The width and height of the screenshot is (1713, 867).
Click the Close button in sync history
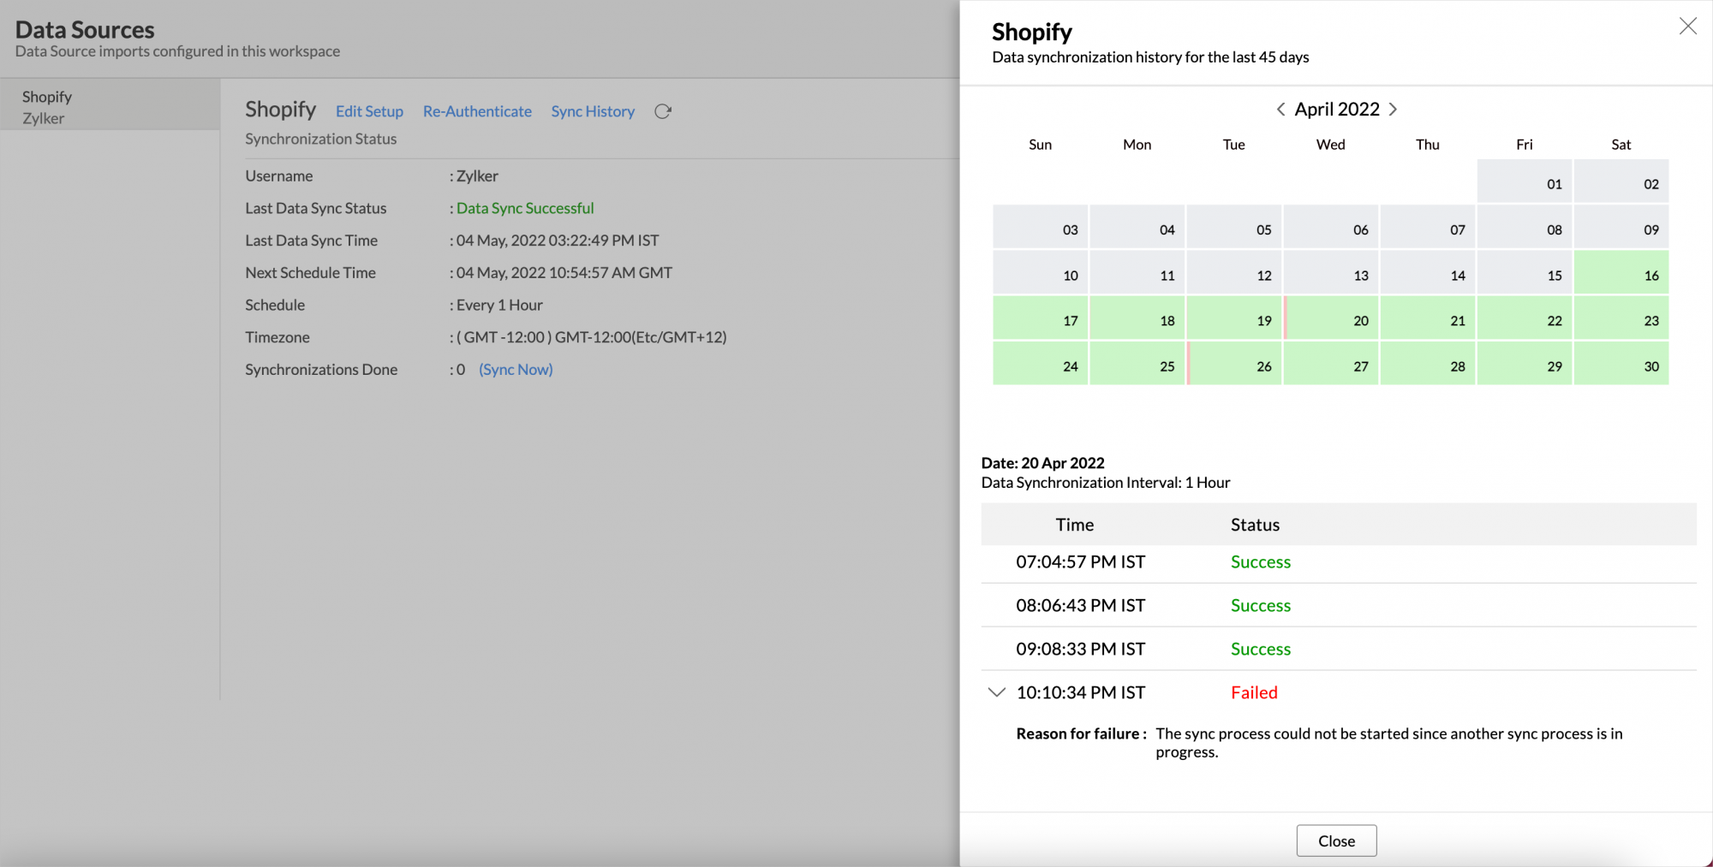coord(1336,840)
